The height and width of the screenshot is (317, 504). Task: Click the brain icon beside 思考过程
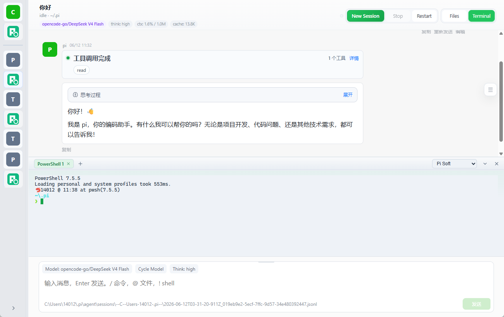(75, 95)
